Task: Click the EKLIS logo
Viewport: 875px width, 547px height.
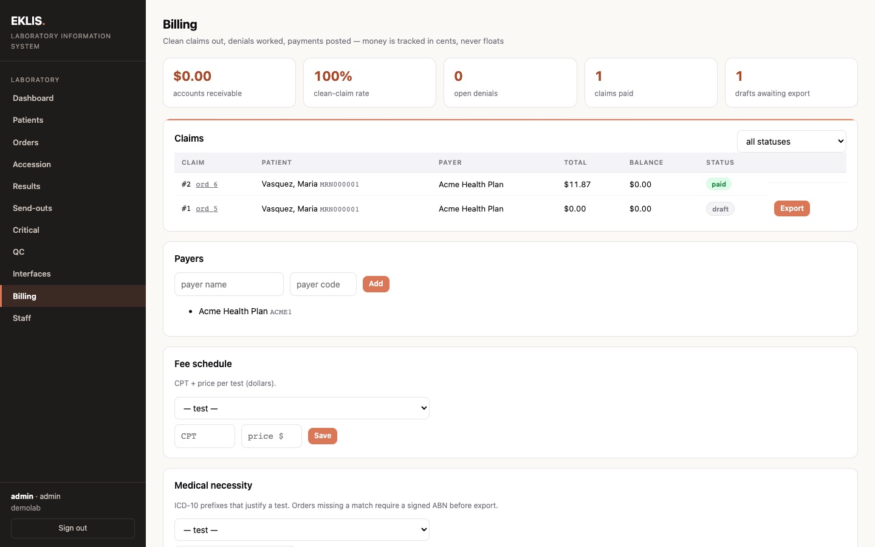Action: [28, 21]
